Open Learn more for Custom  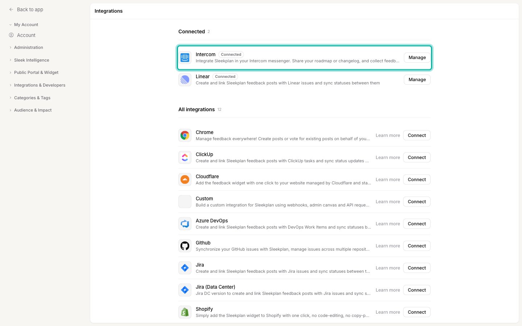(388, 202)
